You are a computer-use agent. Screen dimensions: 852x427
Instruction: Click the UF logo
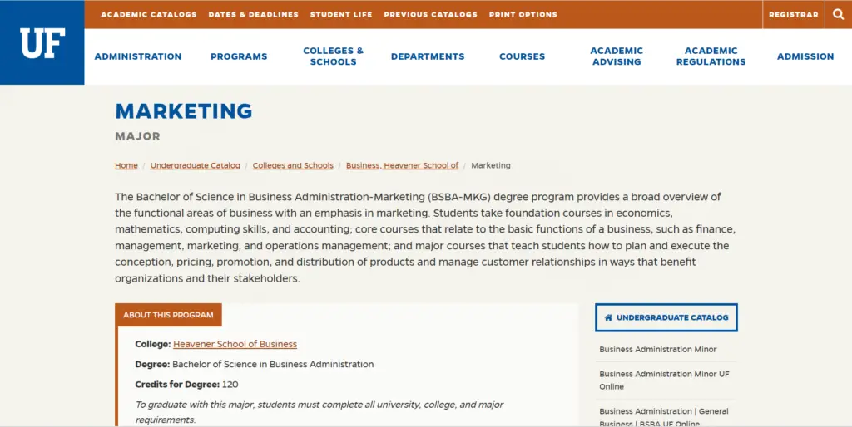click(x=42, y=43)
